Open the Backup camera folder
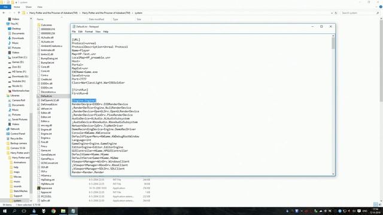The width and height of the screenshot is (383, 215). click(19, 143)
